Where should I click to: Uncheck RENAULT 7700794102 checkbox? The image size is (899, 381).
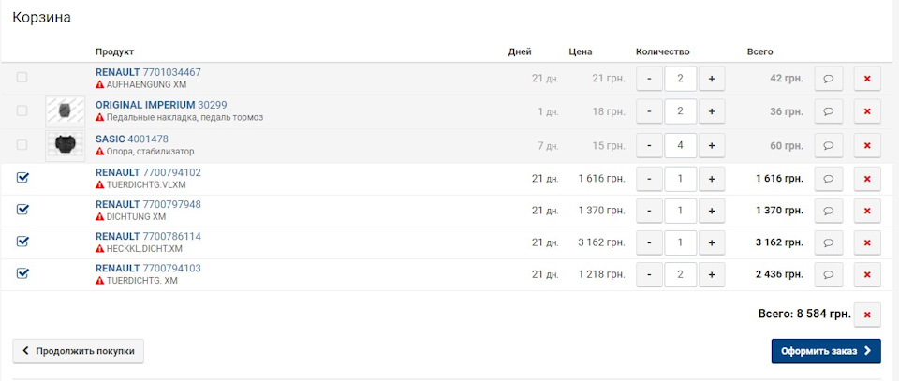22,178
